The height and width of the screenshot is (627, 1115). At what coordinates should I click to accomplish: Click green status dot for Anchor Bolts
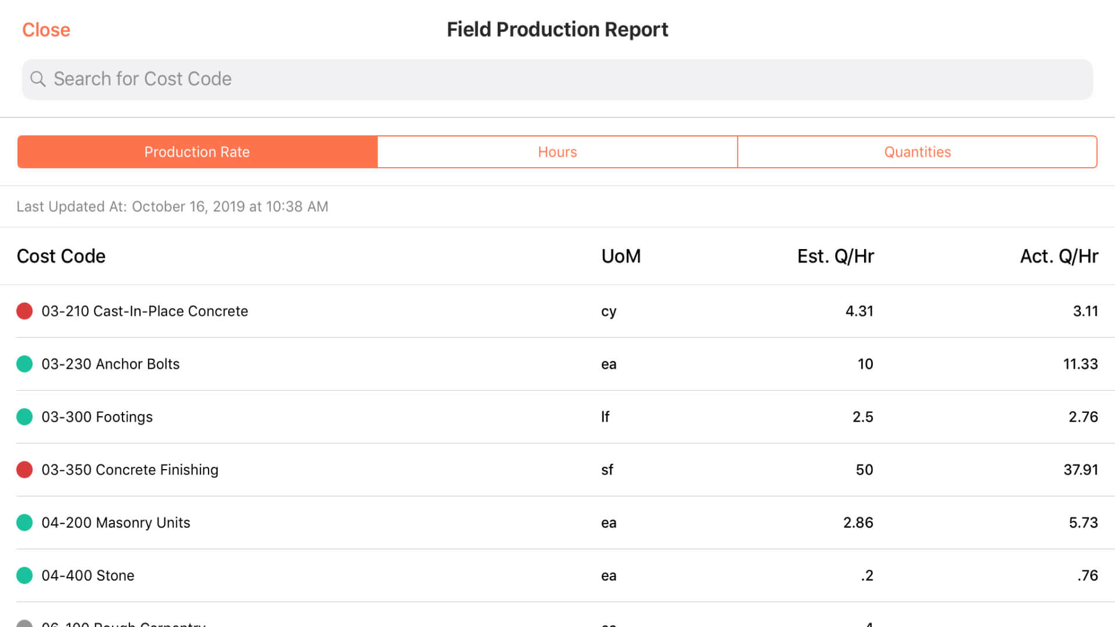click(24, 364)
